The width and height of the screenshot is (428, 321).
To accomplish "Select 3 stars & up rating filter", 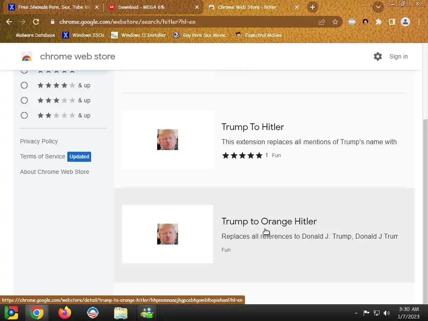I will pos(24,100).
